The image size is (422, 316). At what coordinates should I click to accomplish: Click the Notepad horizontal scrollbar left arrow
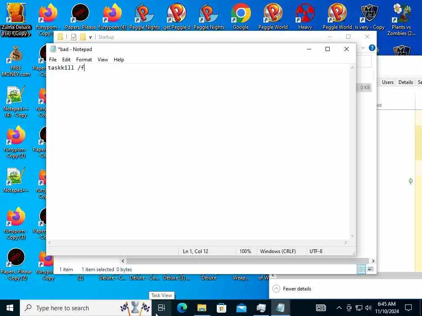(x=50, y=243)
